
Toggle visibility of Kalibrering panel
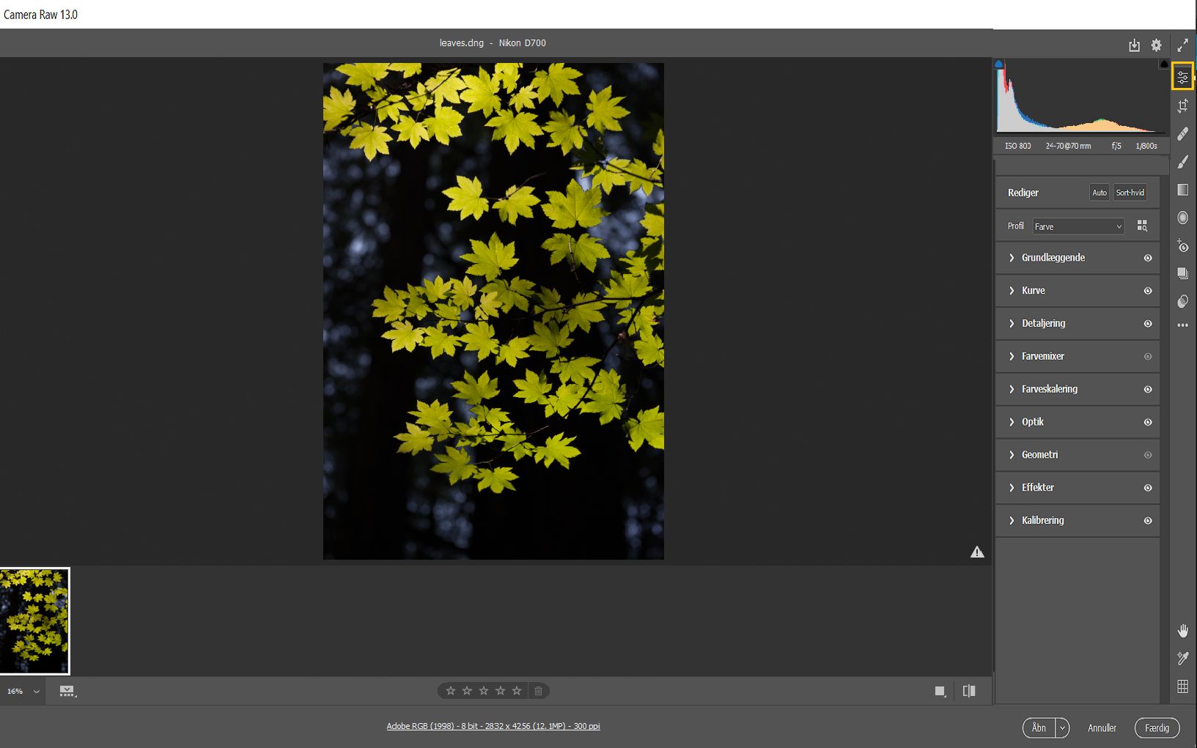[1148, 521]
